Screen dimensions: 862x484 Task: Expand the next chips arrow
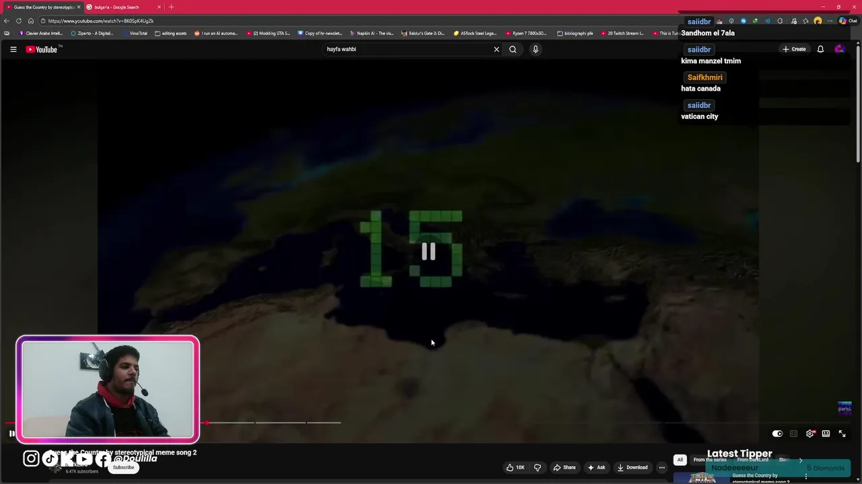coord(800,460)
